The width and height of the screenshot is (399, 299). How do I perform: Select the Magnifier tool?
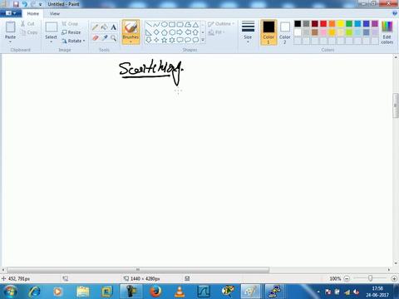[113, 37]
